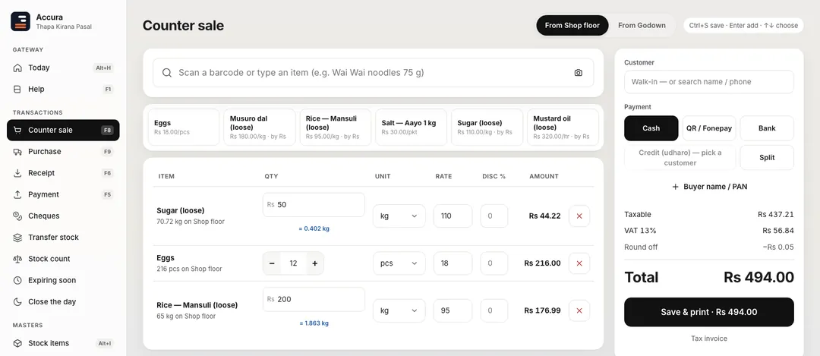Click the Receipt download-arrow icon
Viewport: 820px width, 356px height.
(x=17, y=173)
